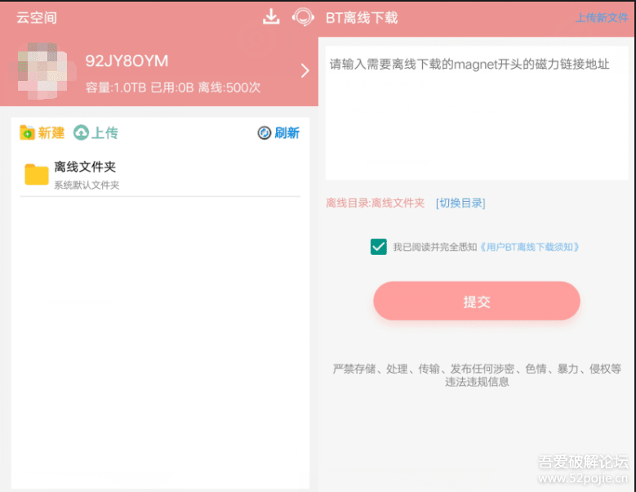Viewport: 636px width, 492px height.
Task: Open the yellow 离线文件夹 folder icon
Action: point(37,174)
